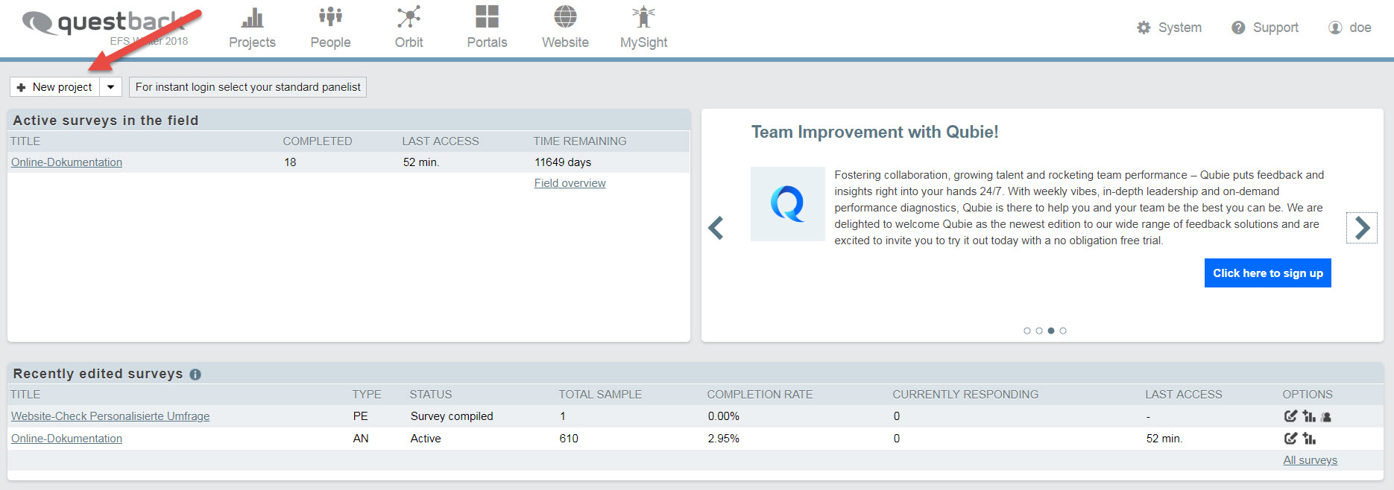This screenshot has height=490, width=1394.
Task: Edit questionnaire icon for Website-Check survey
Action: 1290,416
